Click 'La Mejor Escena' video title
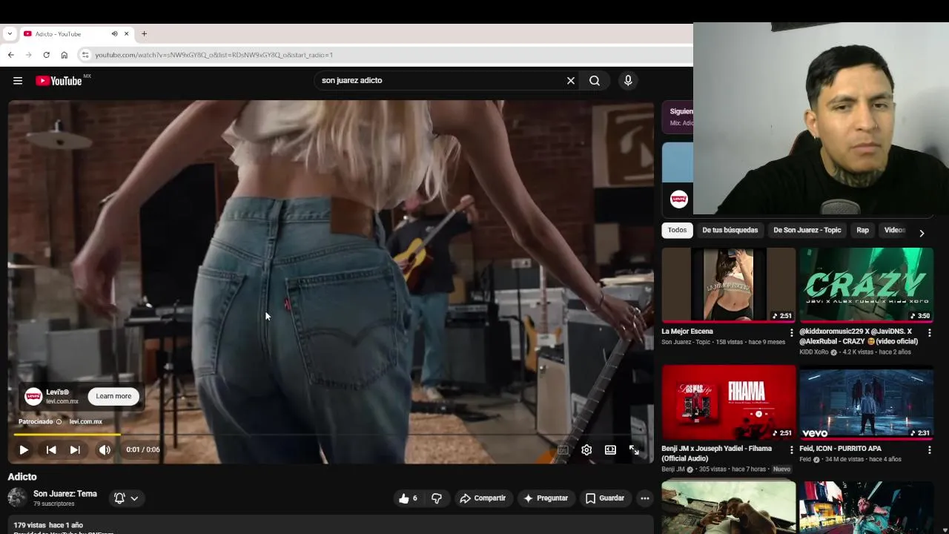949x534 pixels. [x=687, y=332]
